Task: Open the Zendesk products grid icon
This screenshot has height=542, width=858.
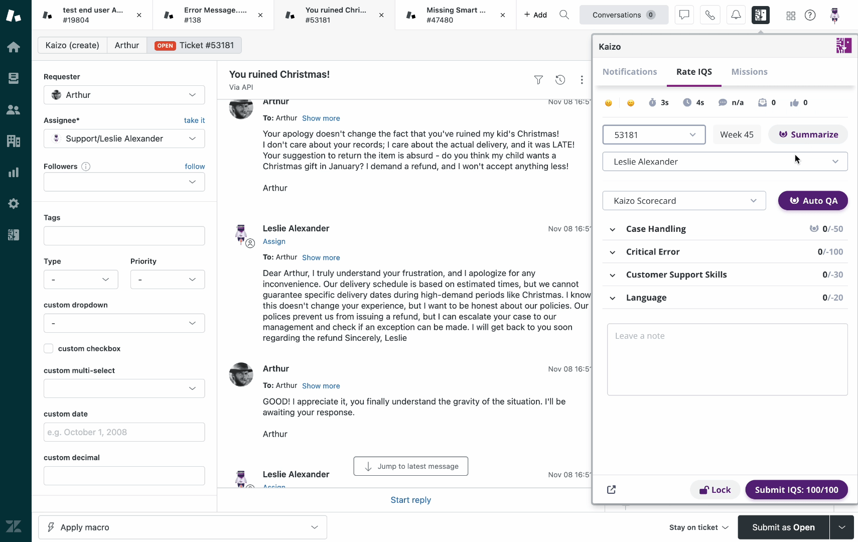Action: point(791,16)
